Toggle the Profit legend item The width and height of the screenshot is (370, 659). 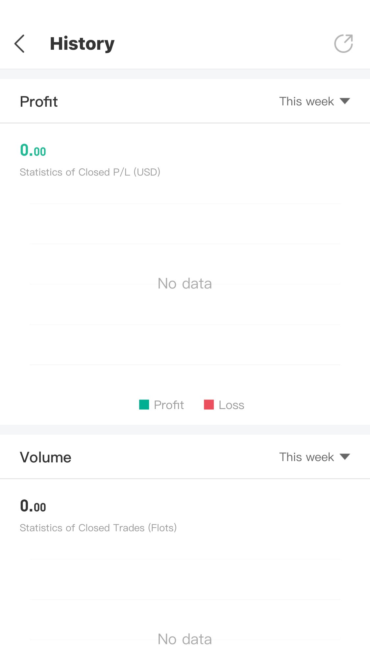point(161,405)
